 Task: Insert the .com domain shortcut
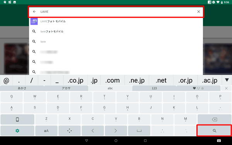pyautogui.click(x=113, y=80)
